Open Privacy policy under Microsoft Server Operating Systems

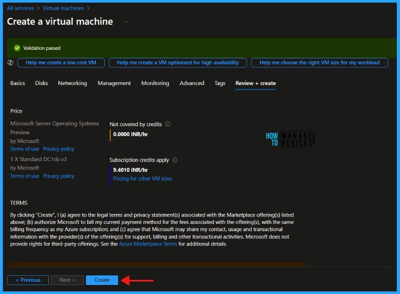point(59,149)
